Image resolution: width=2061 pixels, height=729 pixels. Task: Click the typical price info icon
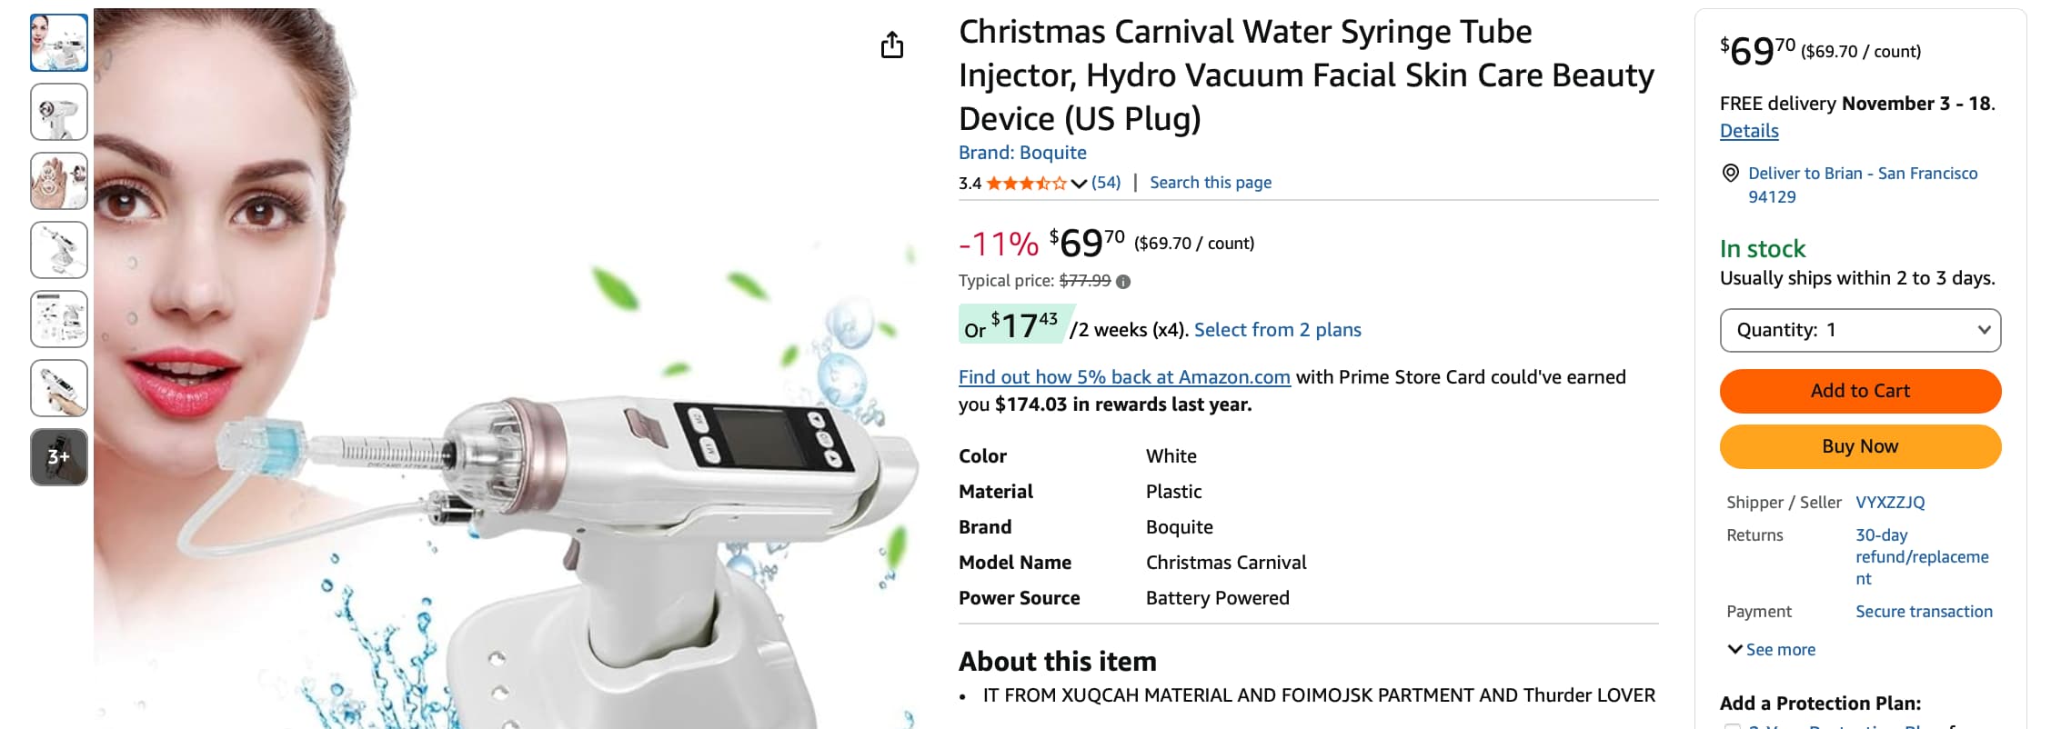pos(1123,282)
